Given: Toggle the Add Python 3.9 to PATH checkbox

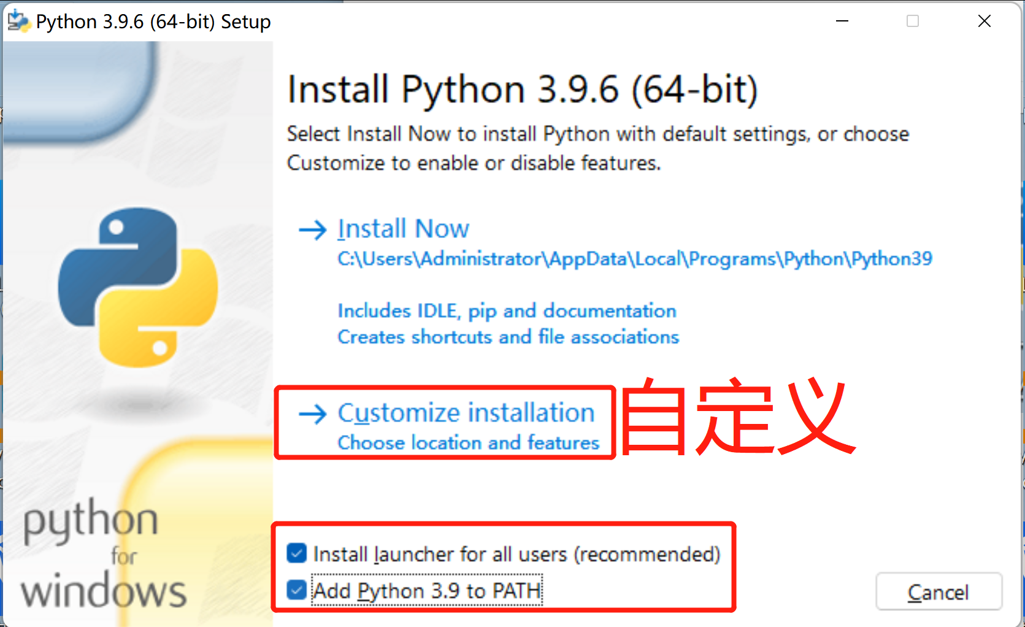Looking at the screenshot, I should (297, 590).
